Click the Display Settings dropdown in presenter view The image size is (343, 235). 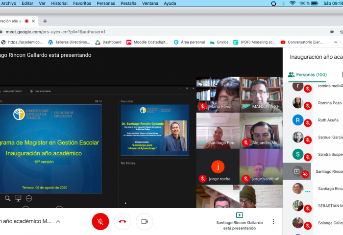point(12,91)
